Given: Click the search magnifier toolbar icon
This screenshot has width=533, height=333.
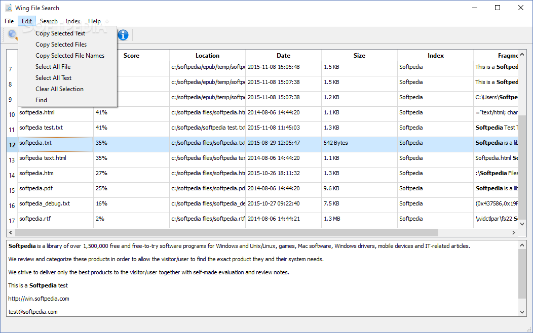Looking at the screenshot, I should pyautogui.click(x=13, y=34).
